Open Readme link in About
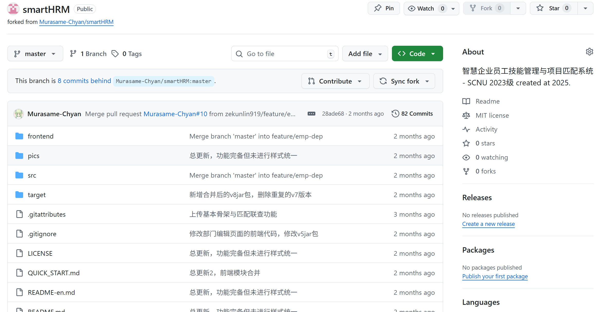Image resolution: width=615 pixels, height=312 pixels. pyautogui.click(x=488, y=101)
